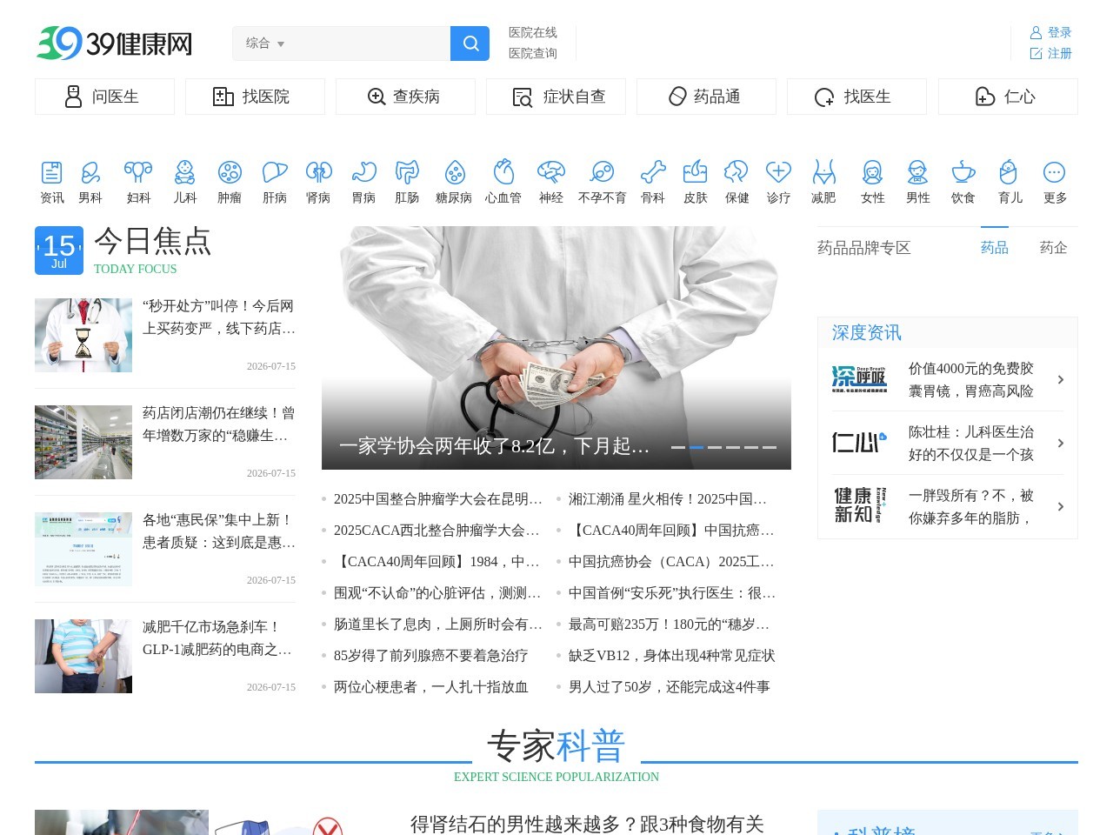The height and width of the screenshot is (835, 1113).
Task: Switch to the 药品 tab
Action: pyautogui.click(x=995, y=248)
